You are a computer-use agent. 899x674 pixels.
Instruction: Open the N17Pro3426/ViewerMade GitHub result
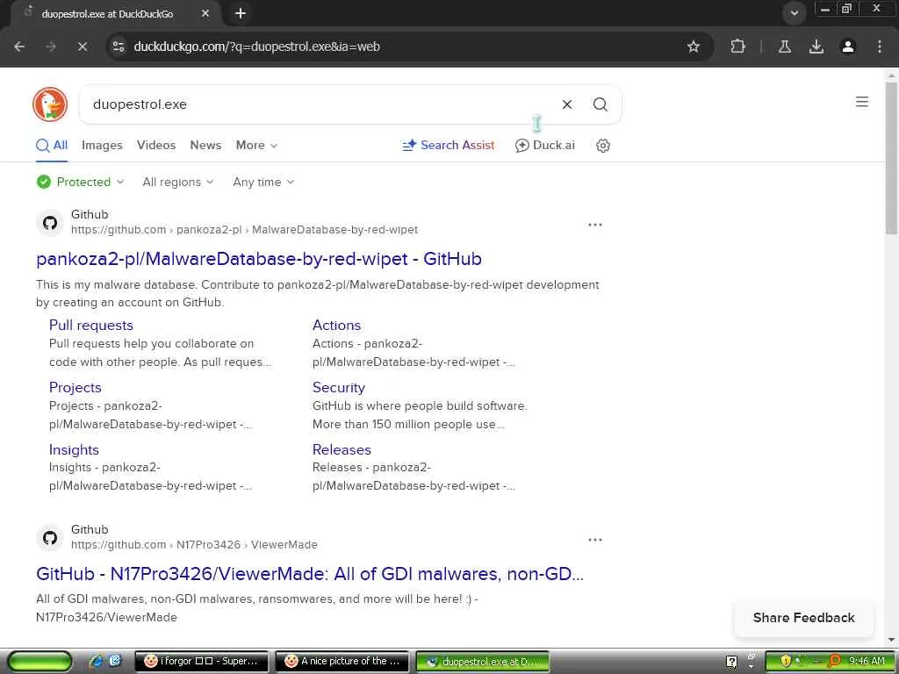(310, 574)
